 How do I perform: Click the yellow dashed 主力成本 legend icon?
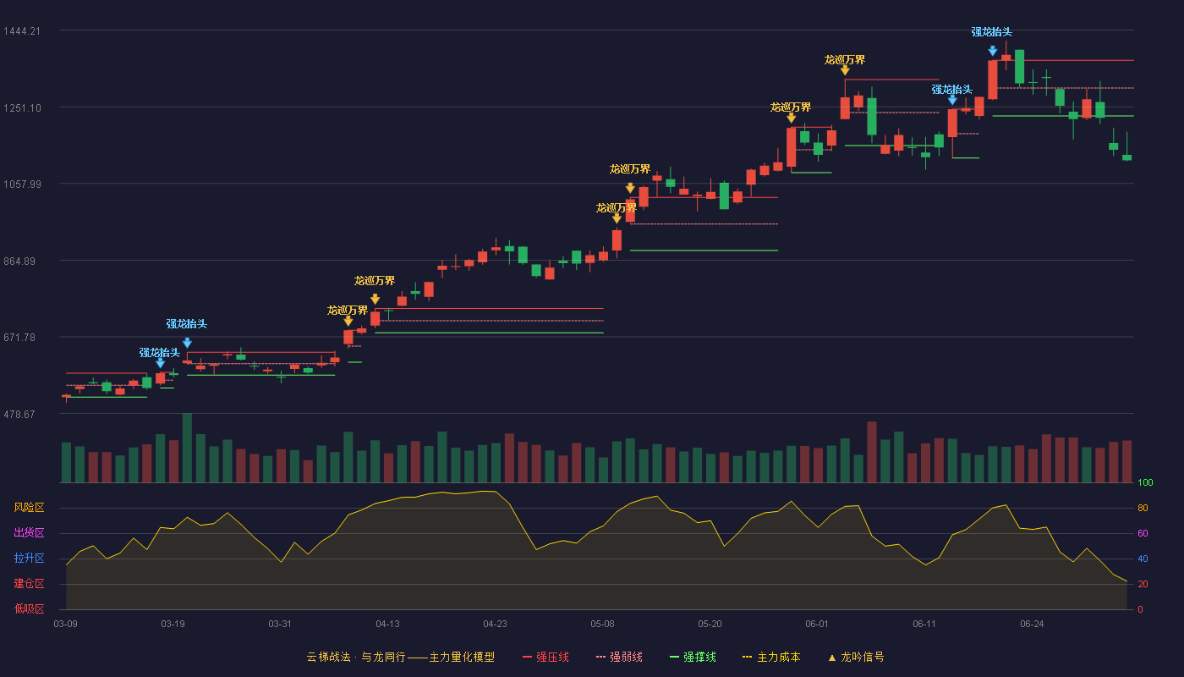[747, 657]
